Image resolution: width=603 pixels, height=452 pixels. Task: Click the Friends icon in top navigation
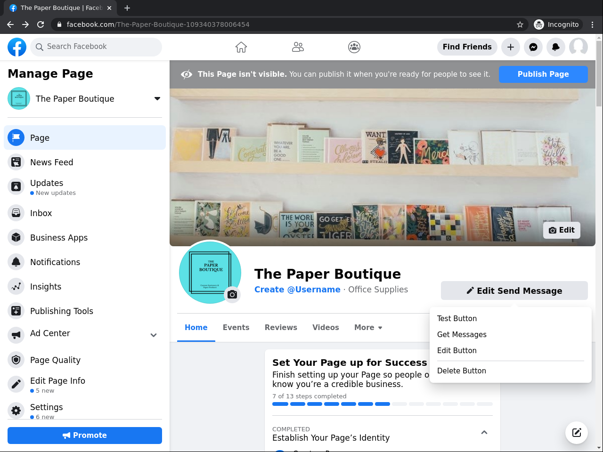point(298,47)
